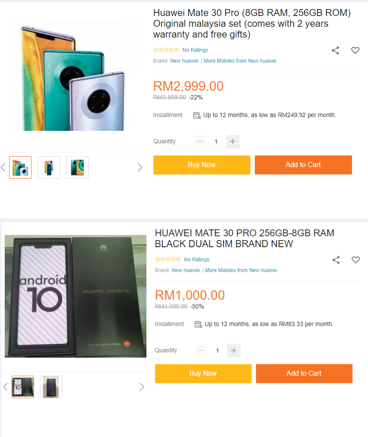
Task: Add the RM1,000.00 phone to cart
Action: [x=304, y=374]
